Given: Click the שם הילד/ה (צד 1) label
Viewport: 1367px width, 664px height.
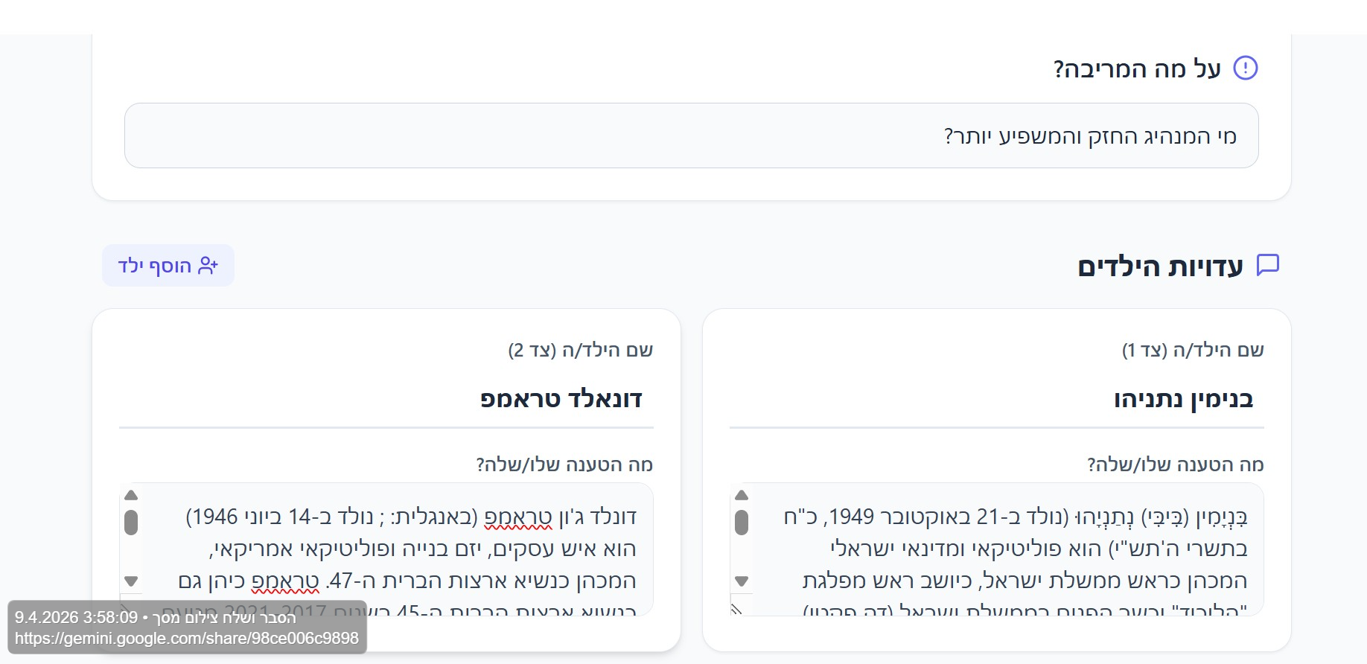Looking at the screenshot, I should pos(1193,350).
